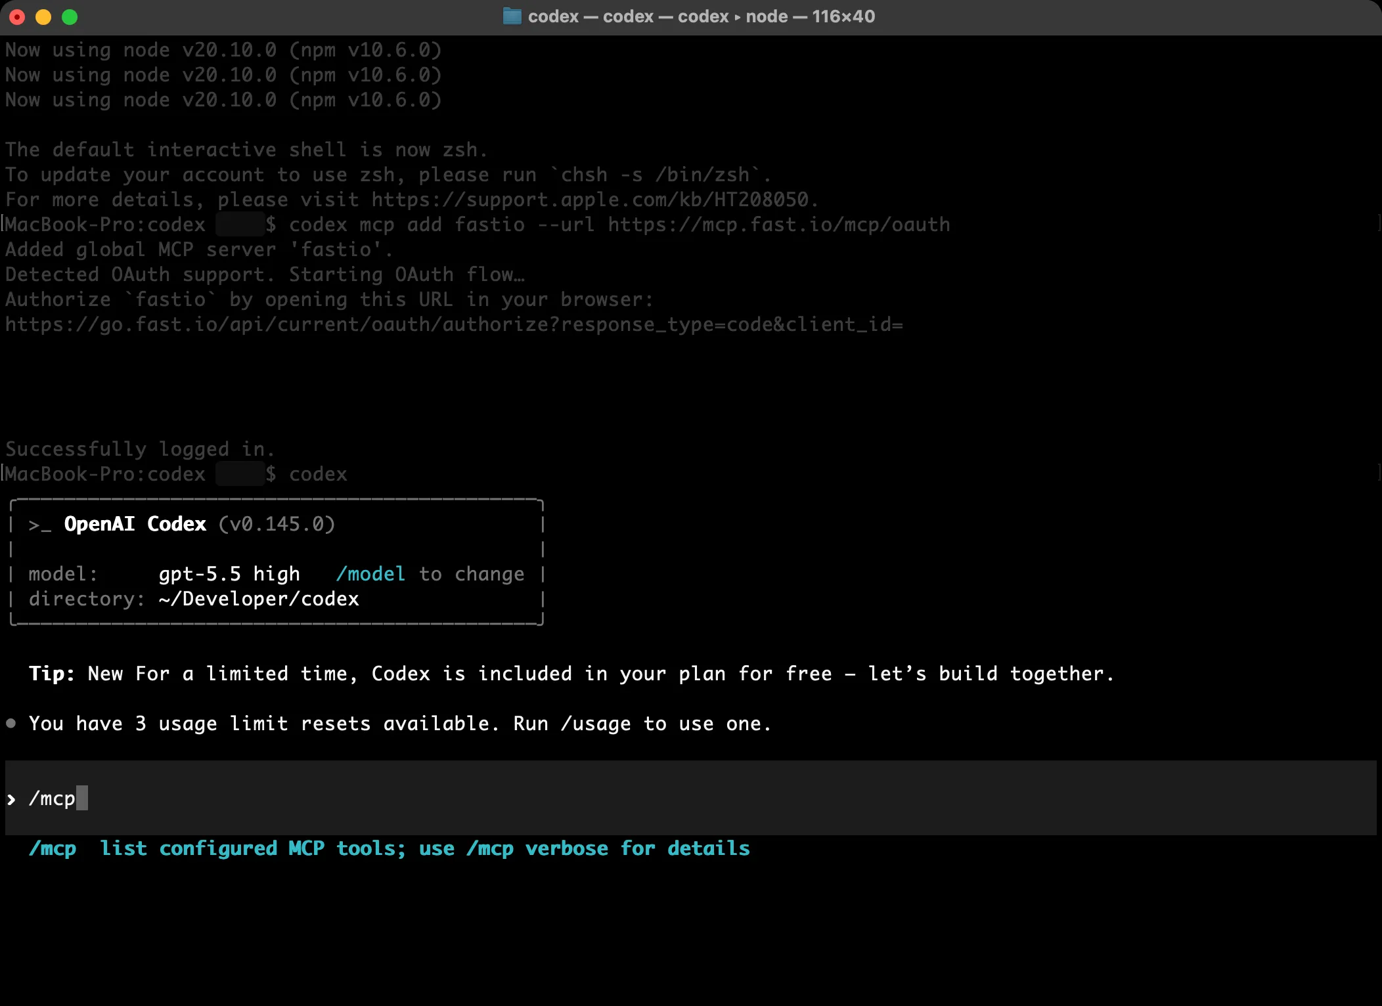Click '/mcp verbose' in the suggestion description
Viewport: 1382px width, 1006px height.
click(537, 848)
